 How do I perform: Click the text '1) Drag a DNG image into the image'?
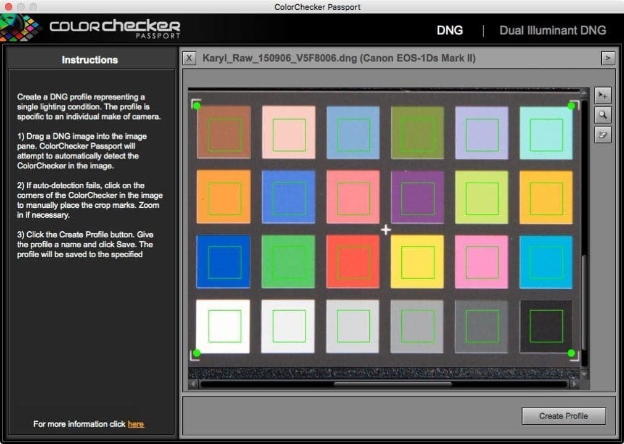[82, 136]
